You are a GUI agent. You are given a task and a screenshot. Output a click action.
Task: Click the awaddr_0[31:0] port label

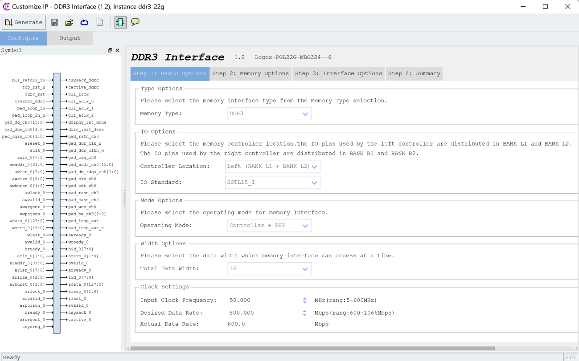[28, 165]
